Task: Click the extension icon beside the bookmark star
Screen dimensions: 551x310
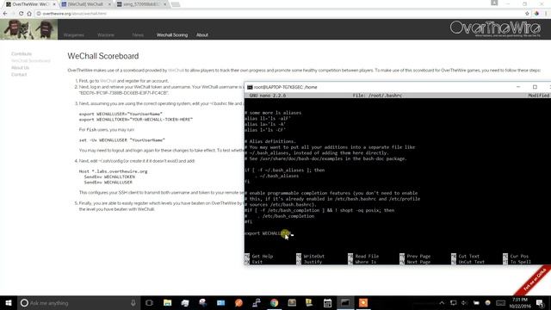Action: (536, 14)
